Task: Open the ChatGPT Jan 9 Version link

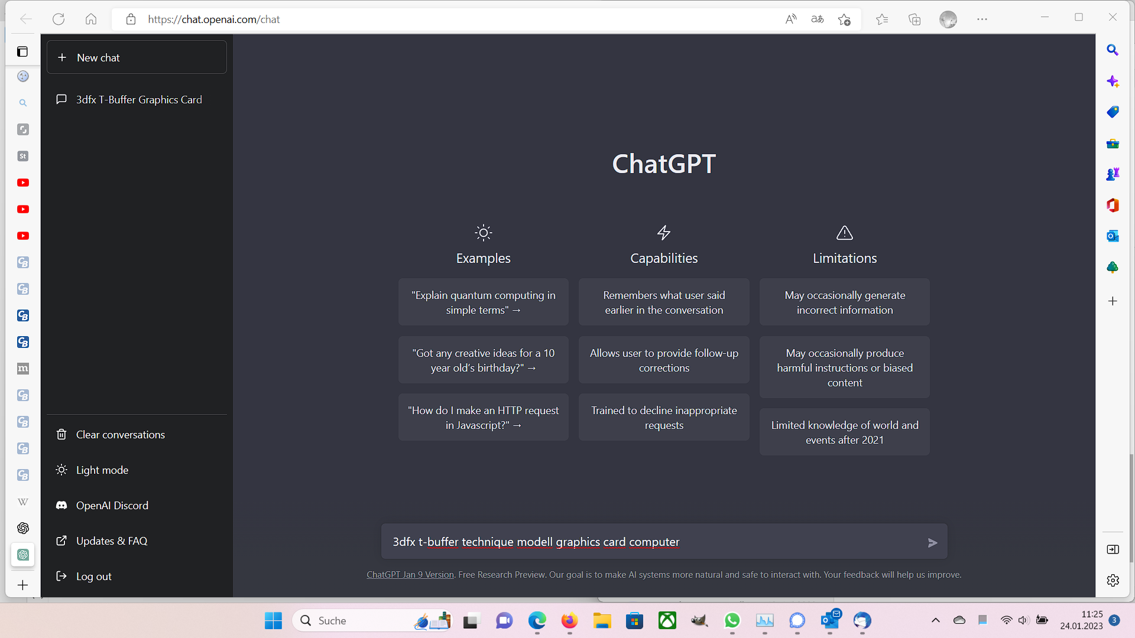Action: click(410, 575)
